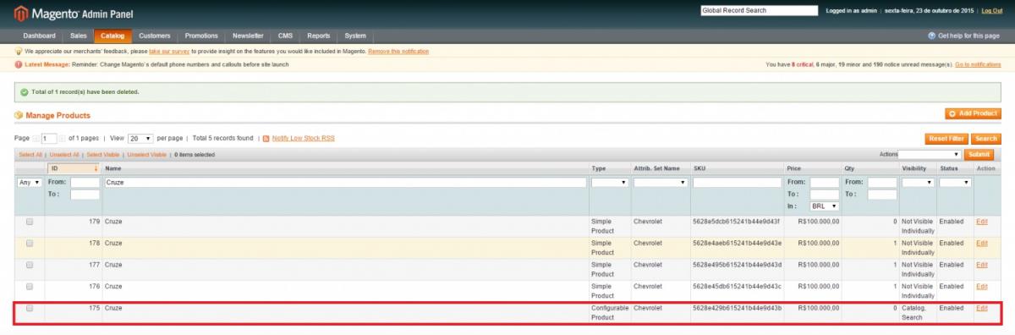Click the plus icon on Add Product

pos(953,113)
